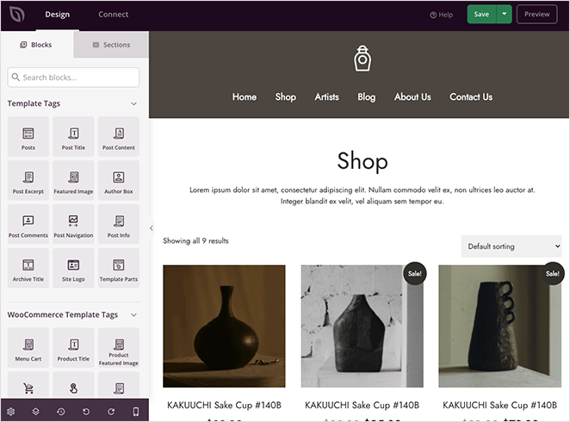Viewport: 570px width, 422px height.
Task: Click the Contact Us menu item
Action: point(471,97)
